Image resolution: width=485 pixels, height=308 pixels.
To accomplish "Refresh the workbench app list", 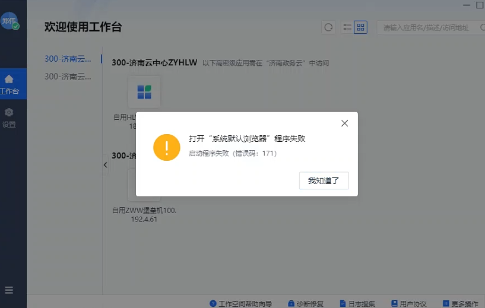I will [328, 27].
